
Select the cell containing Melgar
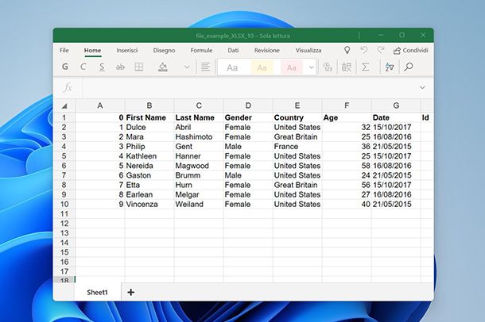click(x=199, y=194)
